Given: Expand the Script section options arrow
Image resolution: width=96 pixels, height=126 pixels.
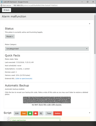Looking at the screenshot, I should click(89, 113).
